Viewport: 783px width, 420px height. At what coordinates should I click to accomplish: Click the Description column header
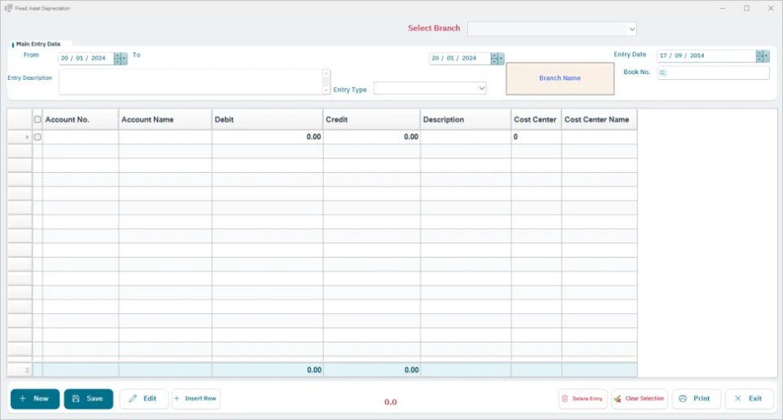click(466, 119)
